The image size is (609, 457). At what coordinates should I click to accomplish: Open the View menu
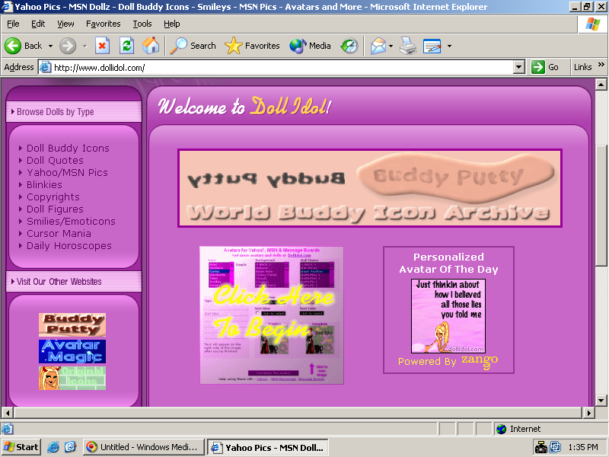(x=65, y=24)
